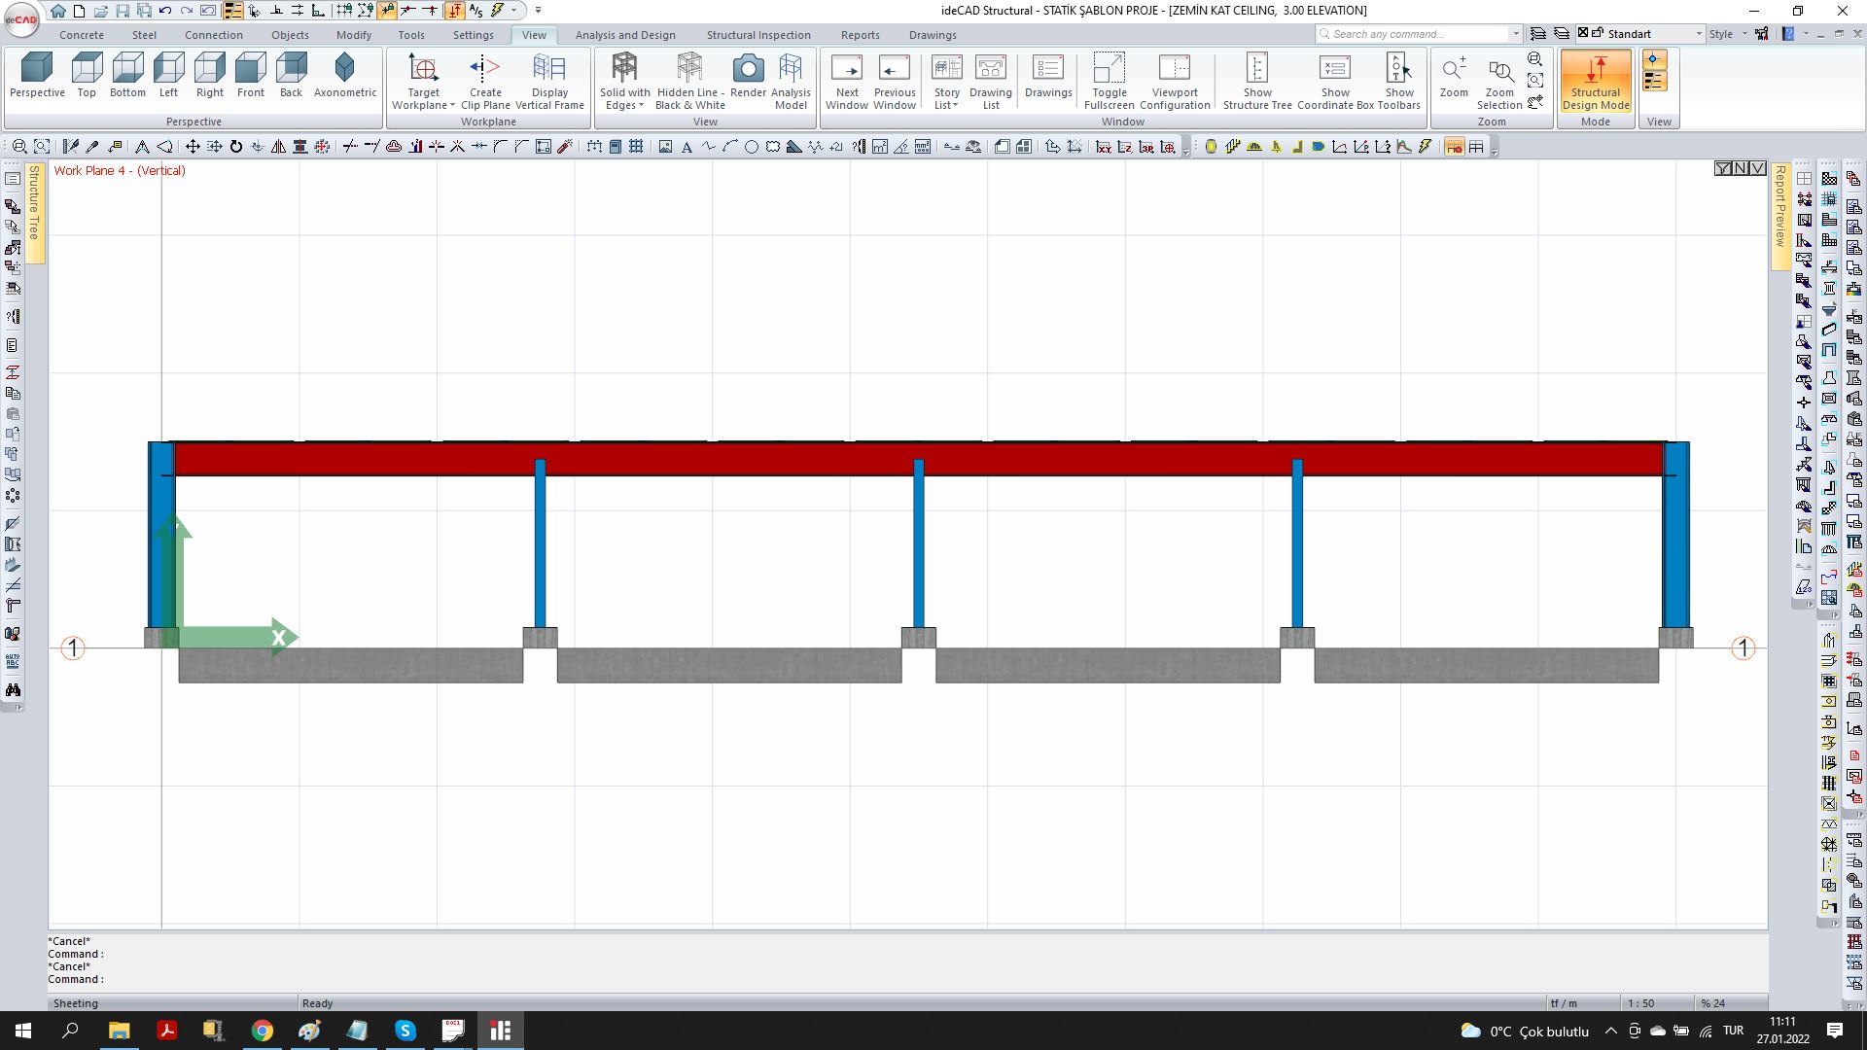
Task: Select the Target Workplane tool
Action: click(x=422, y=78)
